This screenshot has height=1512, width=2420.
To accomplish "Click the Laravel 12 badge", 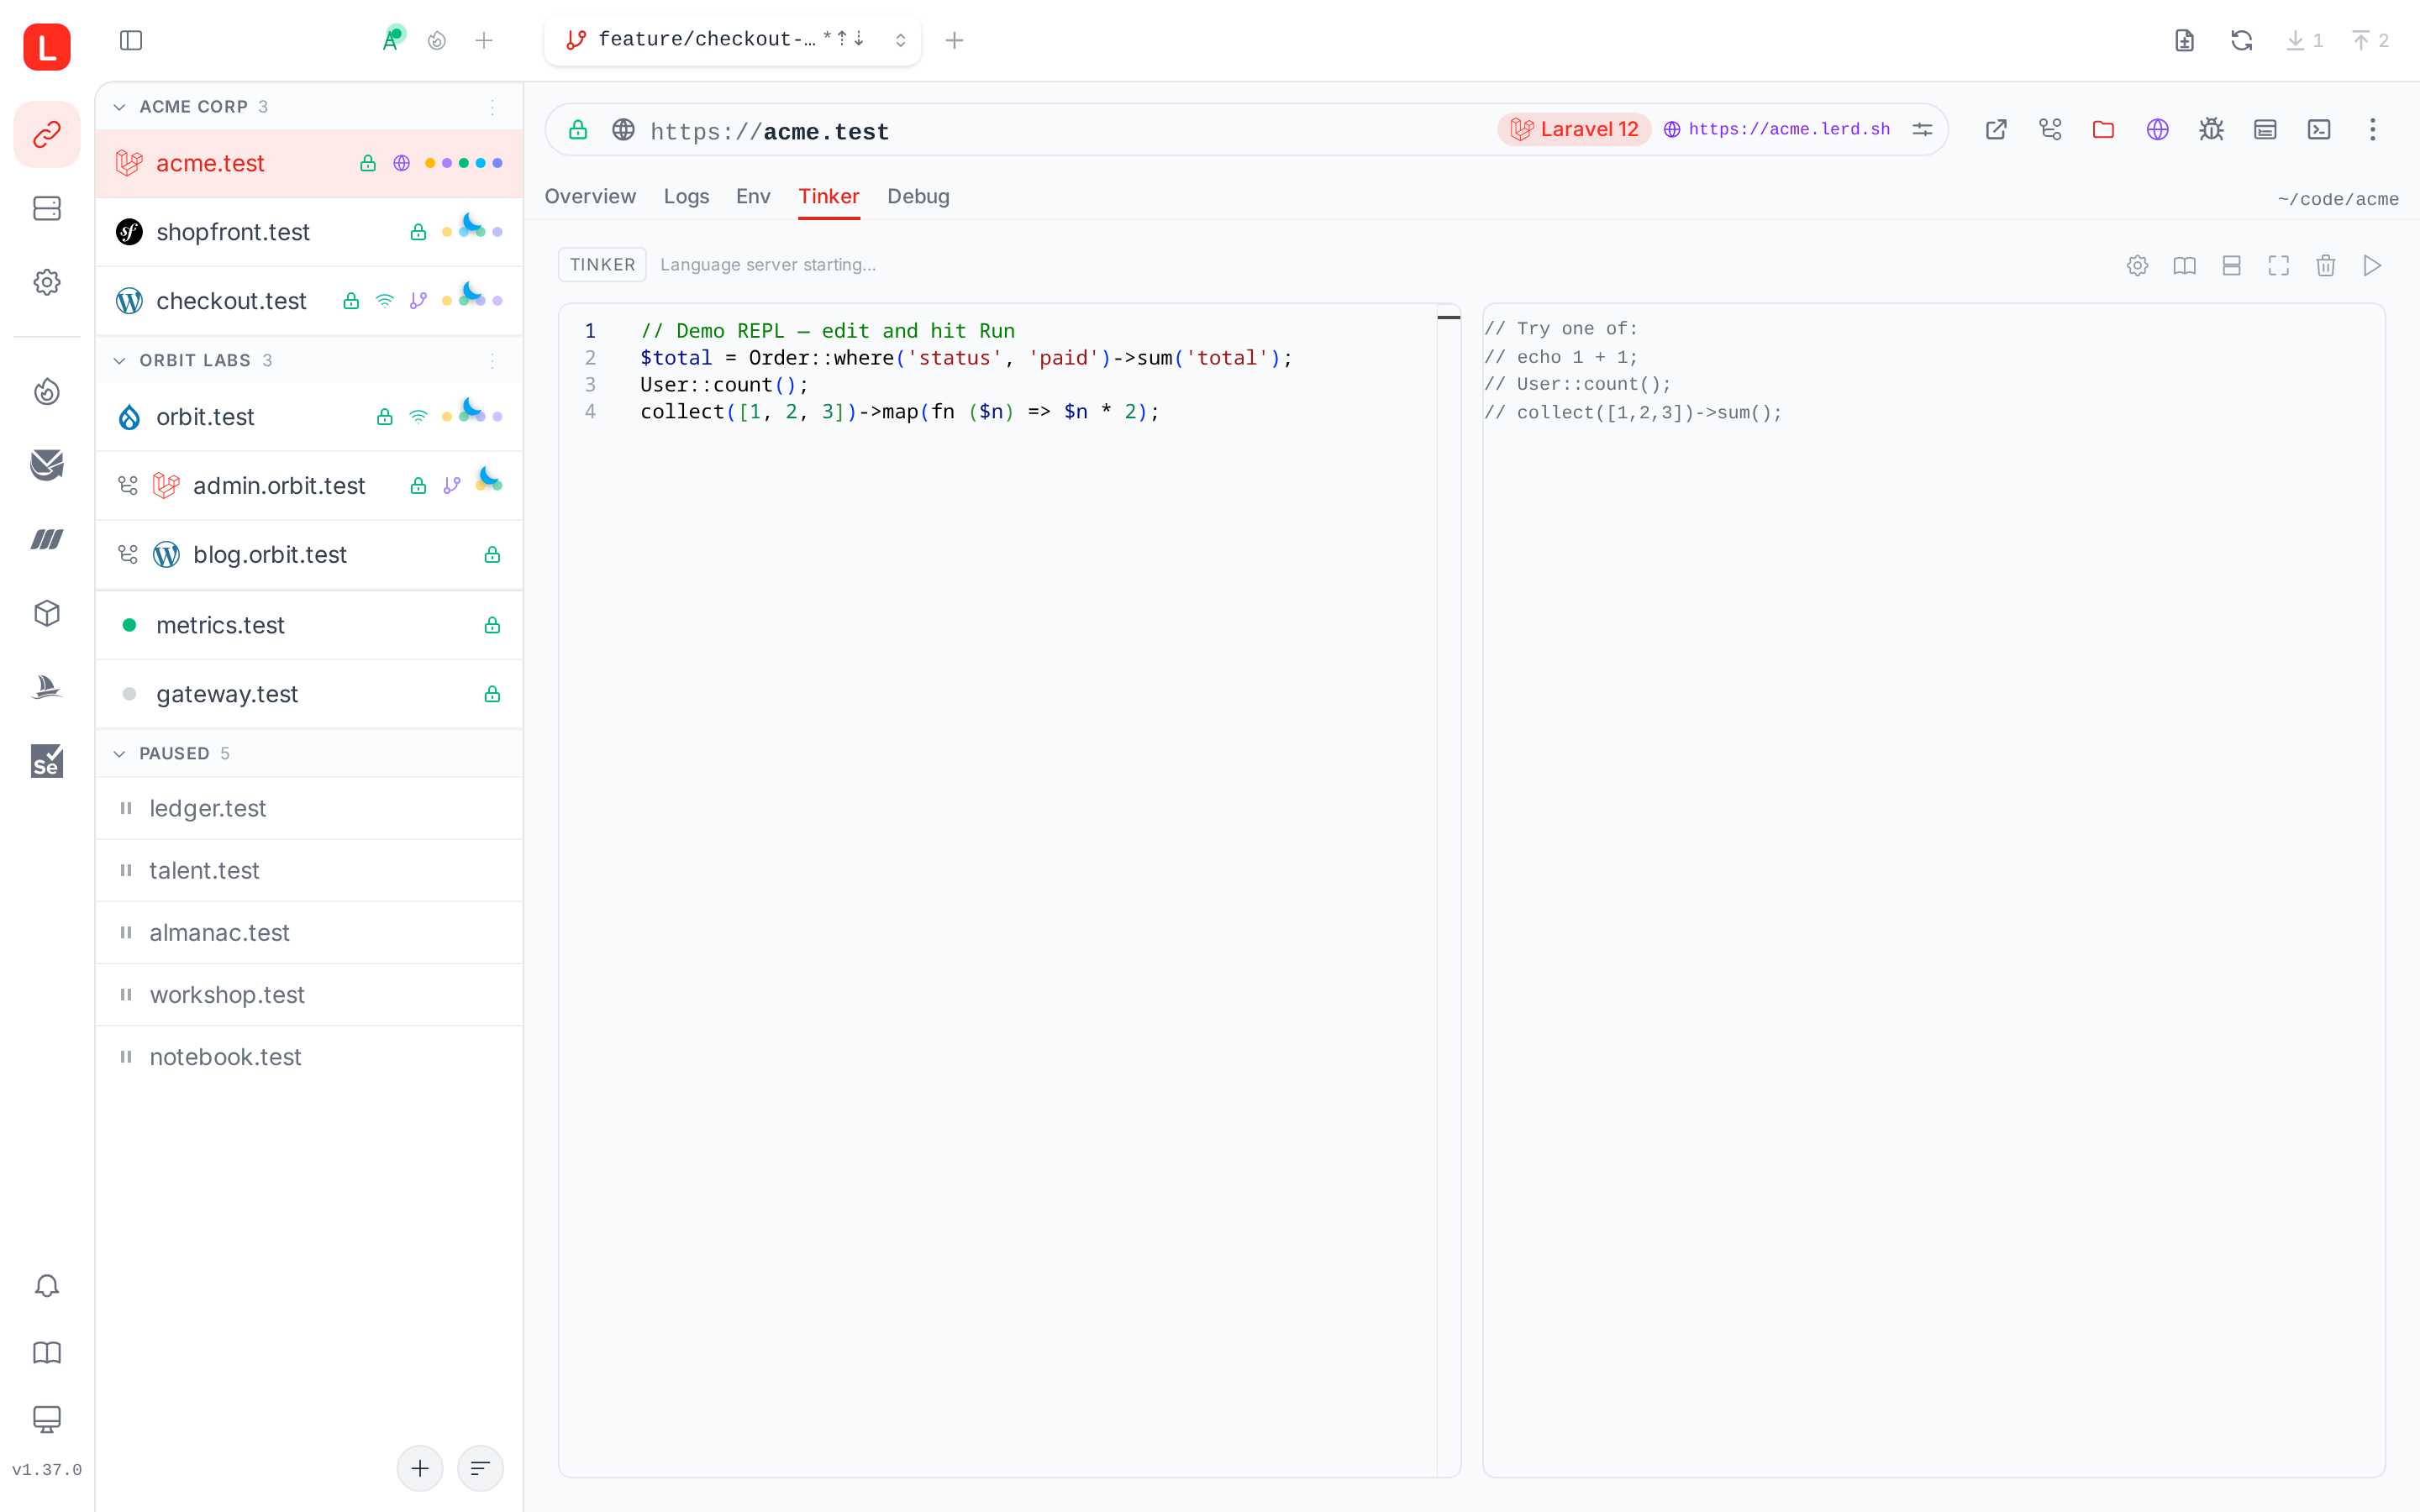I will (1574, 129).
